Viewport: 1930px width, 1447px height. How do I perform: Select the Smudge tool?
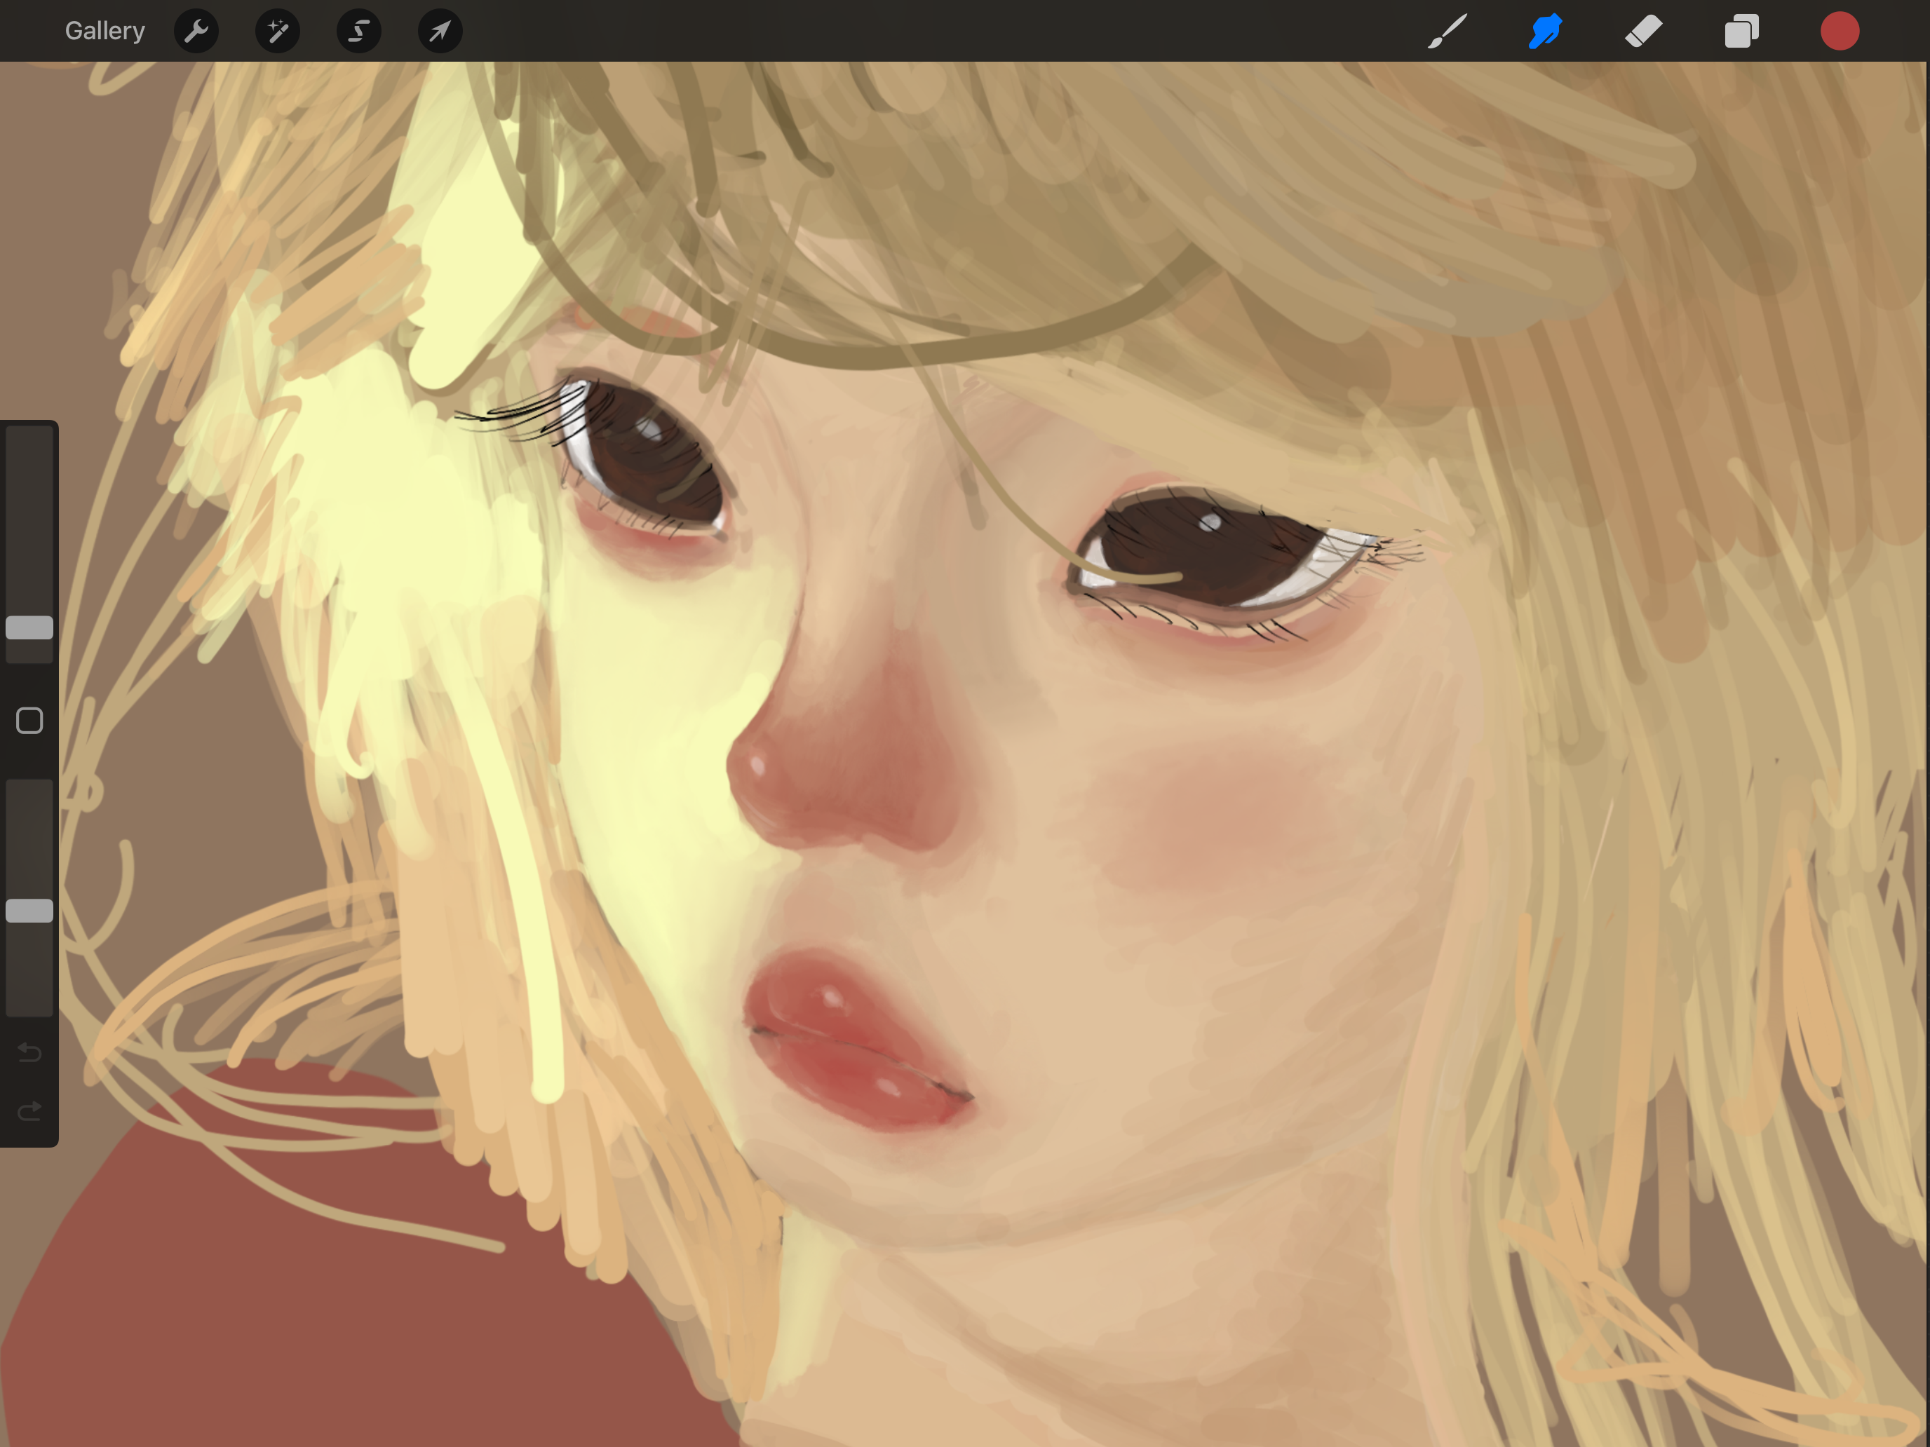[x=1545, y=32]
